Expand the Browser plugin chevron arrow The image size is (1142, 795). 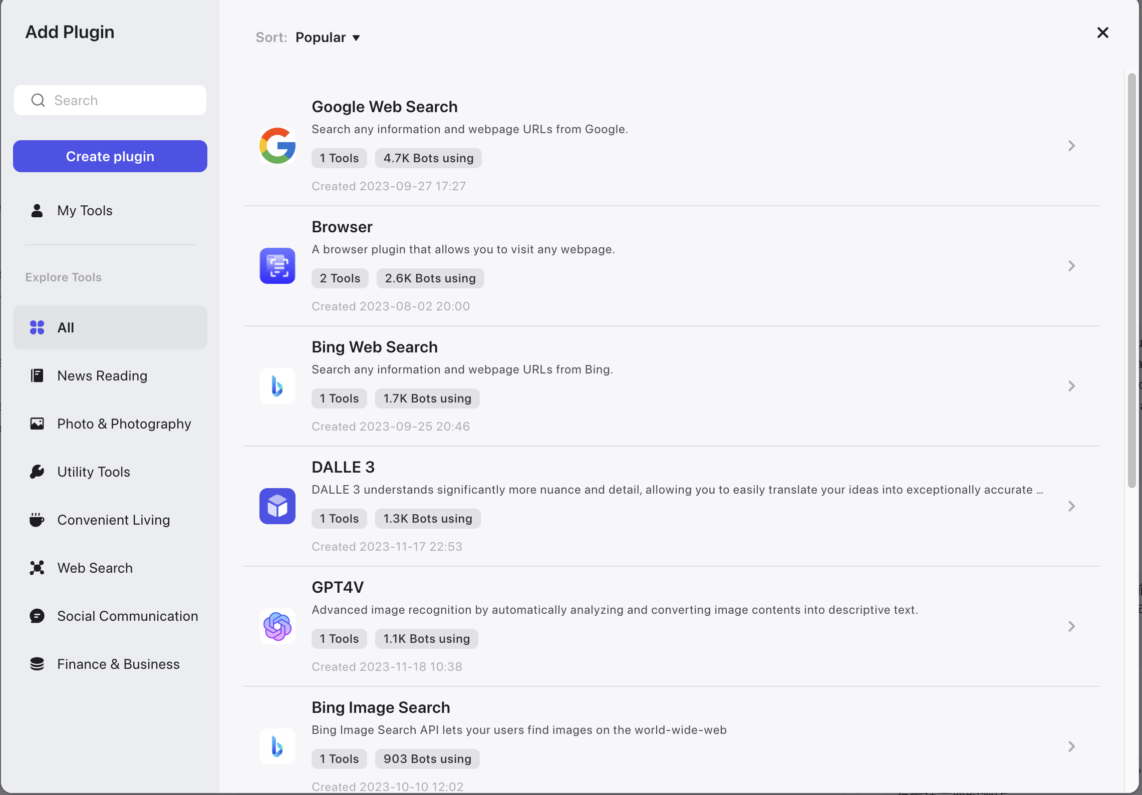tap(1071, 266)
